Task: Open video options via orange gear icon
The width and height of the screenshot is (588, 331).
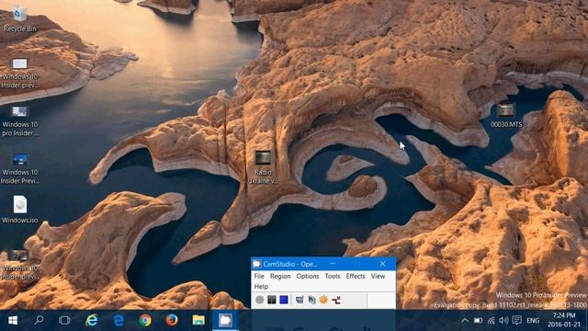Action: (323, 300)
